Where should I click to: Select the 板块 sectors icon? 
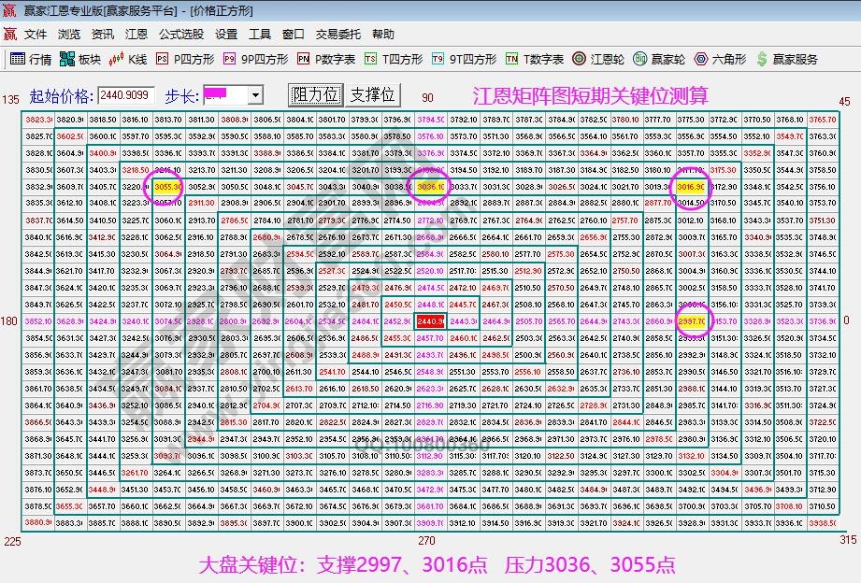pos(79,58)
